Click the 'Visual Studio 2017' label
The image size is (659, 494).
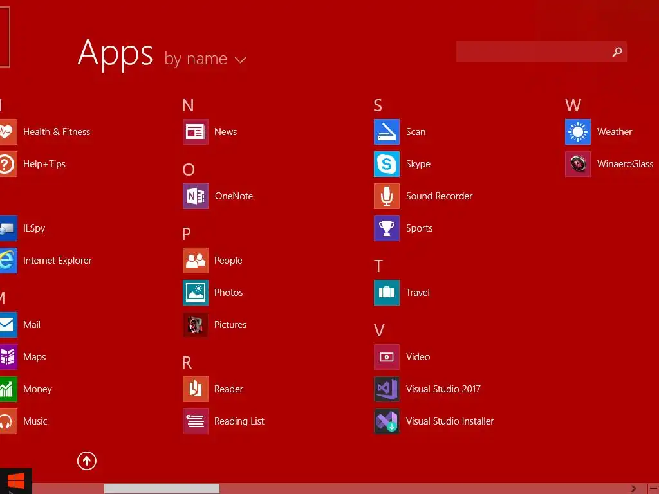tap(443, 389)
